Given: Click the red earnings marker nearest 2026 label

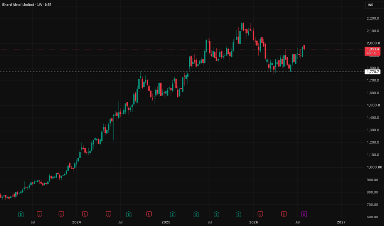Looking at the screenshot, I should pyautogui.click(x=260, y=214).
